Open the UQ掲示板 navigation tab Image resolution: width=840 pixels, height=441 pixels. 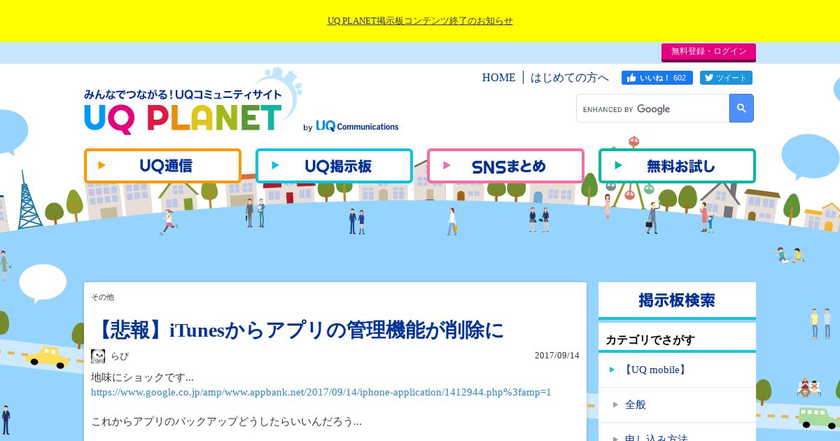(x=334, y=166)
